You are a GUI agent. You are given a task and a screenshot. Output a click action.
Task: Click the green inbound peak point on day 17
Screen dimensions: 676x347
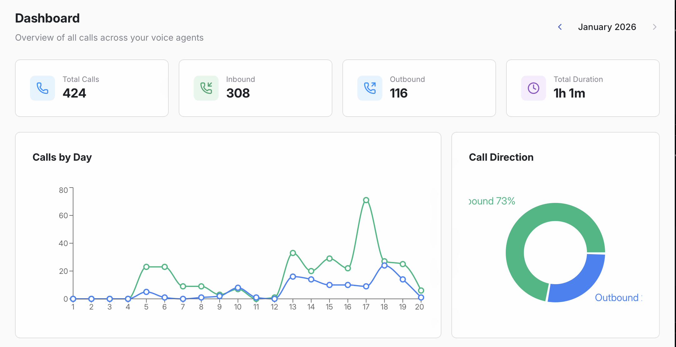click(366, 200)
